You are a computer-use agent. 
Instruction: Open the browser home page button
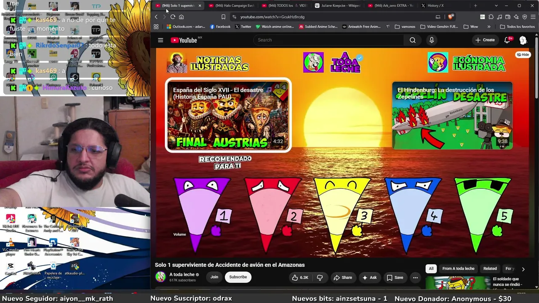[181, 17]
